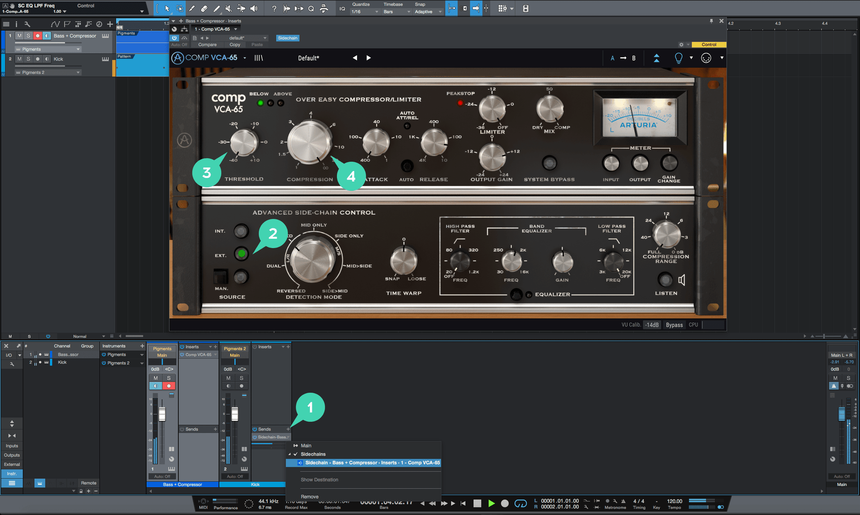Select the Eraser tool in the toolbar
Screen dimensions: 860x515
coord(204,9)
